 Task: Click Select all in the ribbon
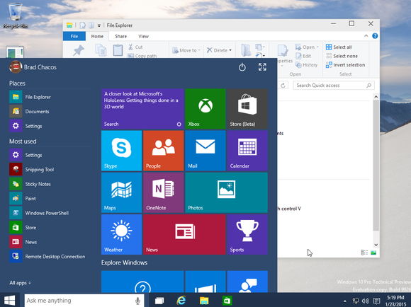pos(339,47)
